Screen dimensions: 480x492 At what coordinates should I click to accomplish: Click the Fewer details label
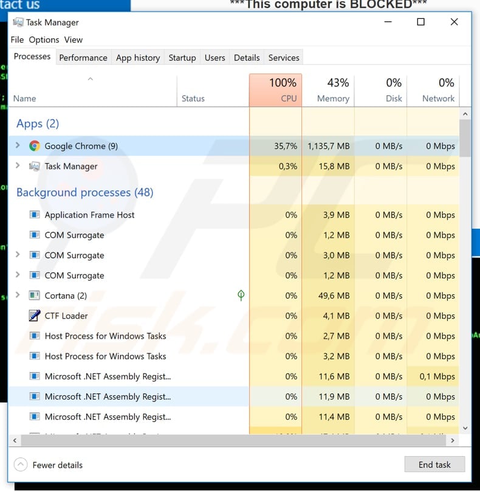click(x=58, y=465)
